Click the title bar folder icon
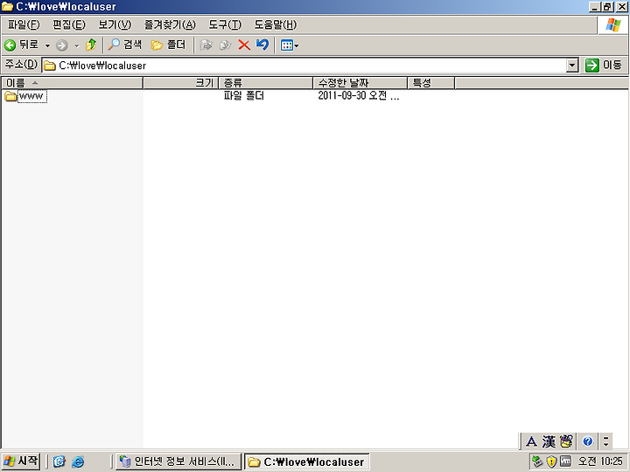 coord(7,6)
